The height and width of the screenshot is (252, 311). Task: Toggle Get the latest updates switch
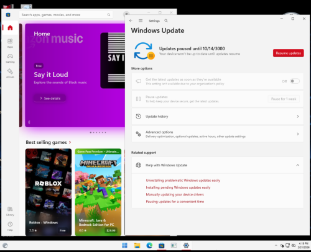coord(295,81)
